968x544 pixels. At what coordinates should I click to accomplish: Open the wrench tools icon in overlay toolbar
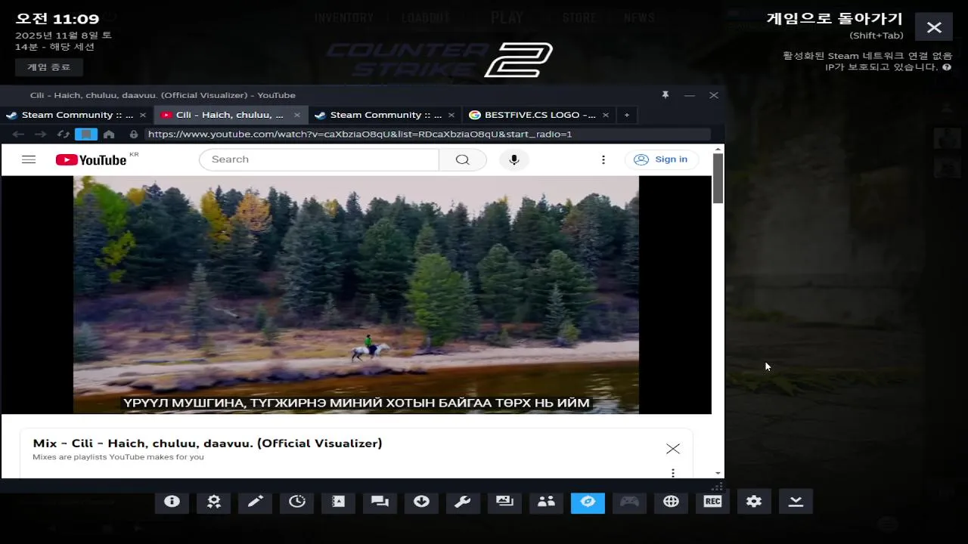(x=463, y=502)
